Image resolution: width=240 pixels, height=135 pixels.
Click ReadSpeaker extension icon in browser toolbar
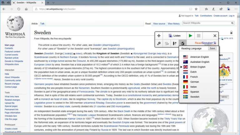[x=229, y=9]
